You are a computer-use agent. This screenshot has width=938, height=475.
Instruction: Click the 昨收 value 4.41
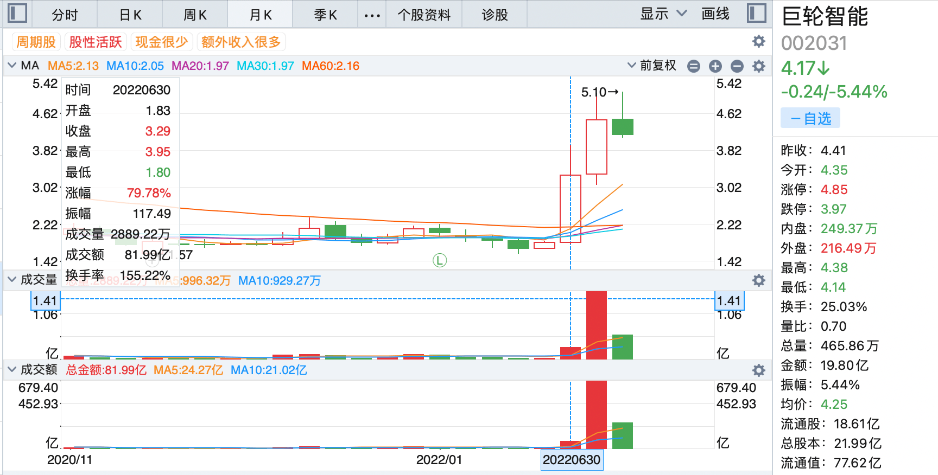click(x=833, y=150)
